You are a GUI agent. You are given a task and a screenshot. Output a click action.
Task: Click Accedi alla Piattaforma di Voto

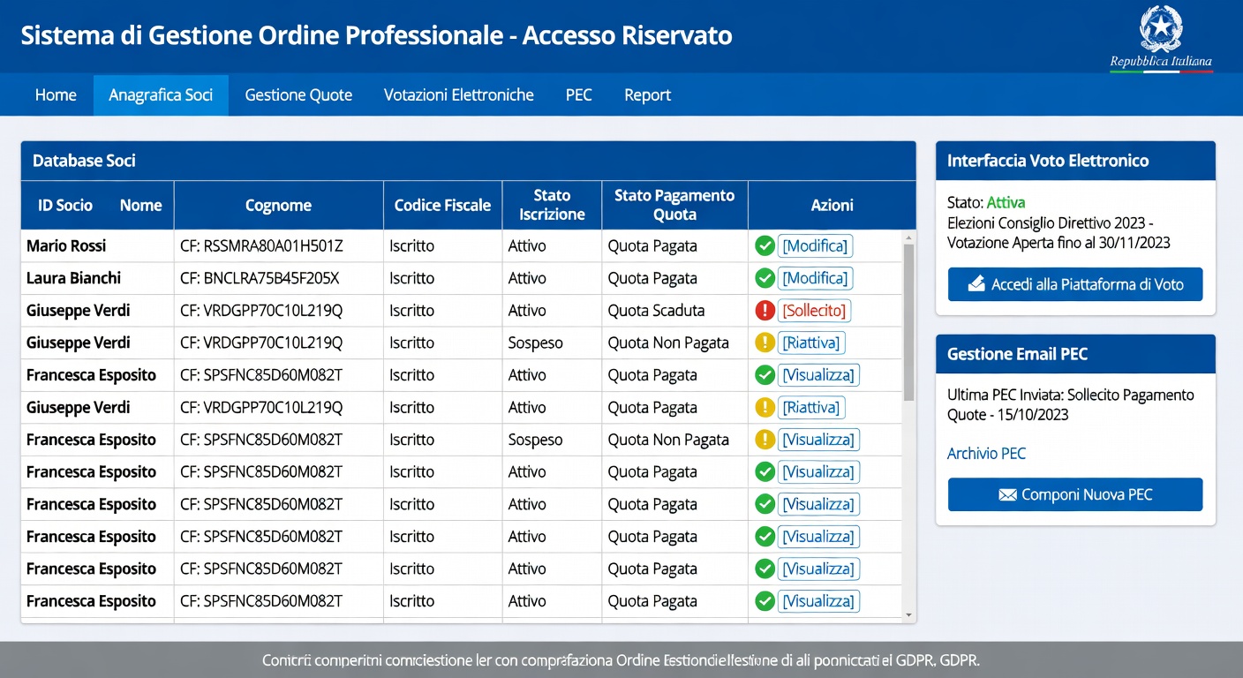tap(1074, 284)
